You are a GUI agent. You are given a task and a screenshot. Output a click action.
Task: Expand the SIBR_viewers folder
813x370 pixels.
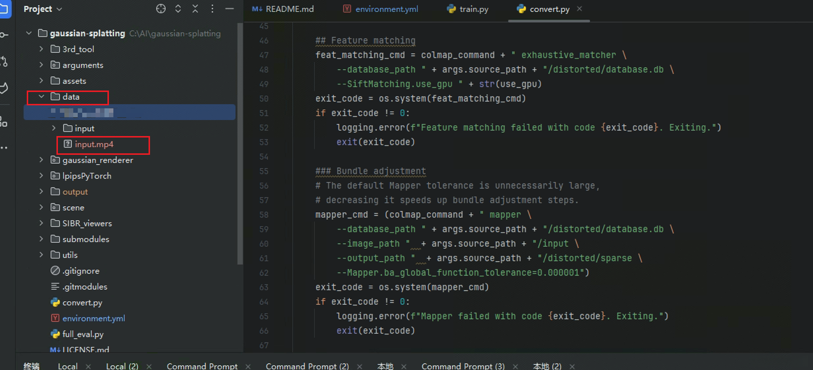click(42, 224)
